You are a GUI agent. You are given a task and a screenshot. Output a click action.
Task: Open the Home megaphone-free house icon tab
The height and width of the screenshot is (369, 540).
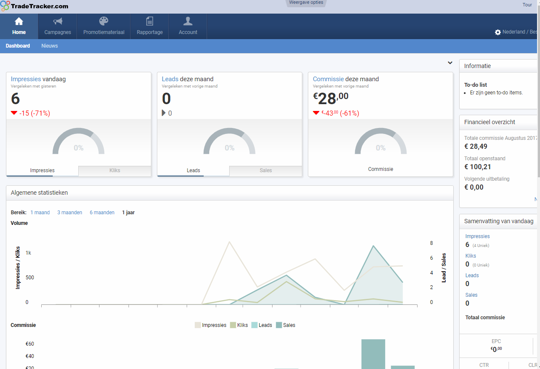[19, 26]
